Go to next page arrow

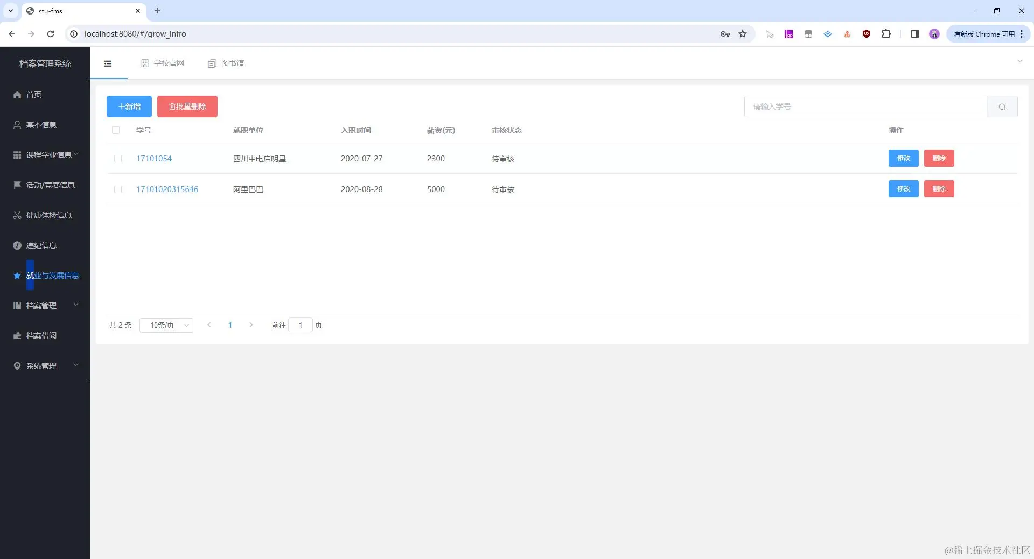click(x=251, y=325)
